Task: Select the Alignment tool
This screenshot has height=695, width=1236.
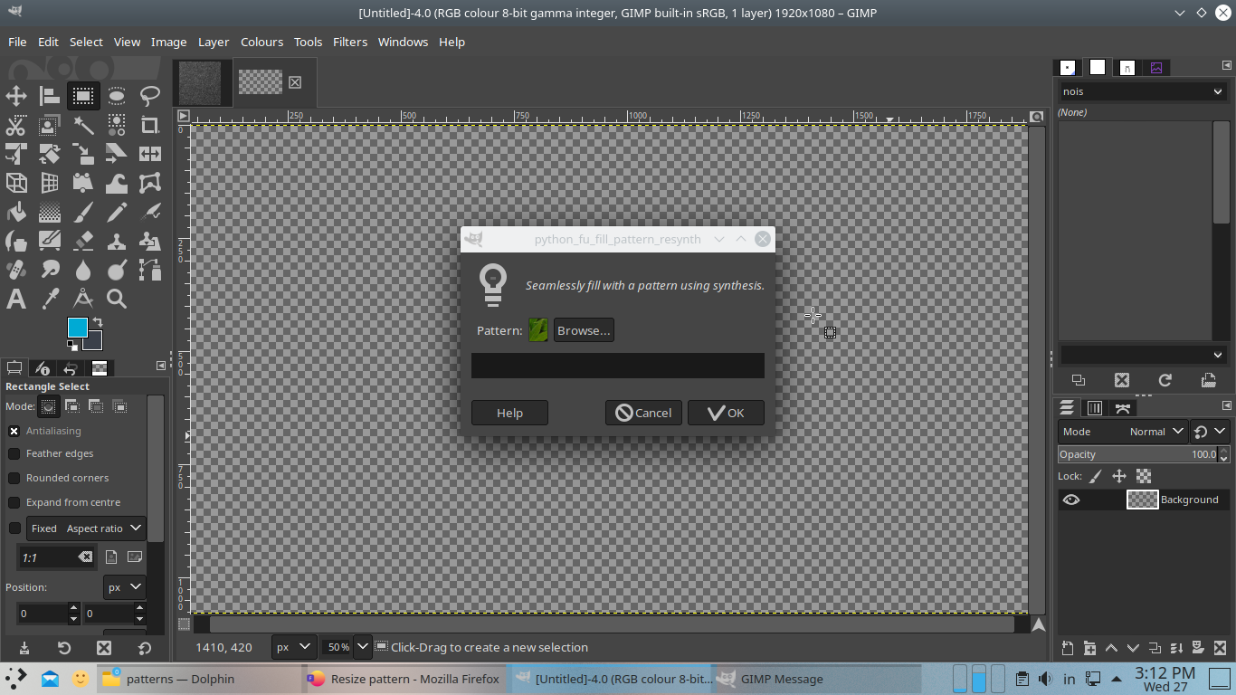Action: point(50,96)
